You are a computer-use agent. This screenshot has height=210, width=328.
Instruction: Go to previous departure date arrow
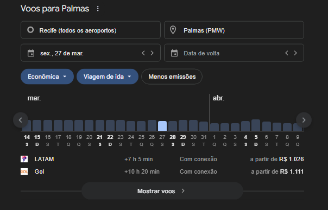143,53
